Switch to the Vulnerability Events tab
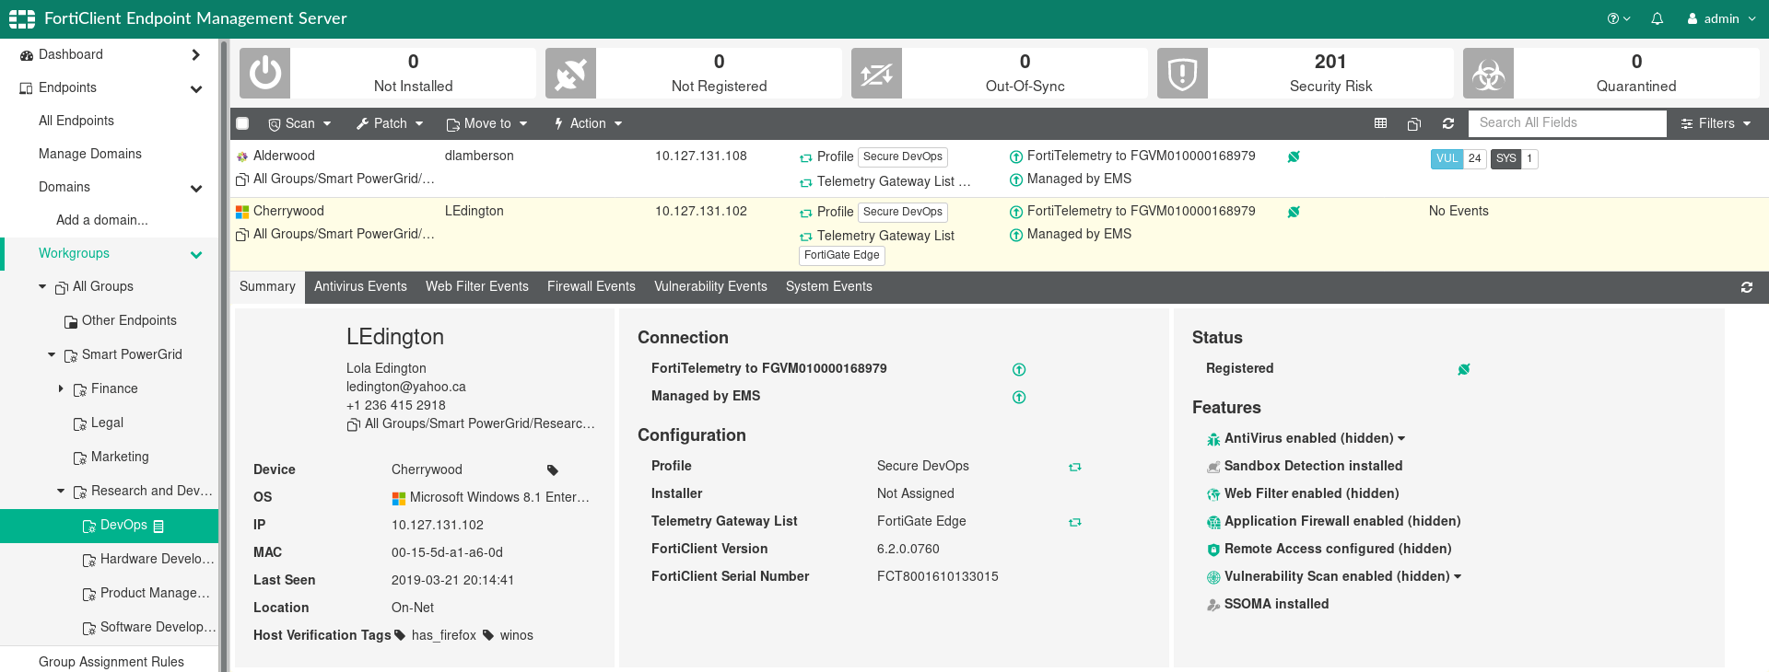 pos(710,287)
